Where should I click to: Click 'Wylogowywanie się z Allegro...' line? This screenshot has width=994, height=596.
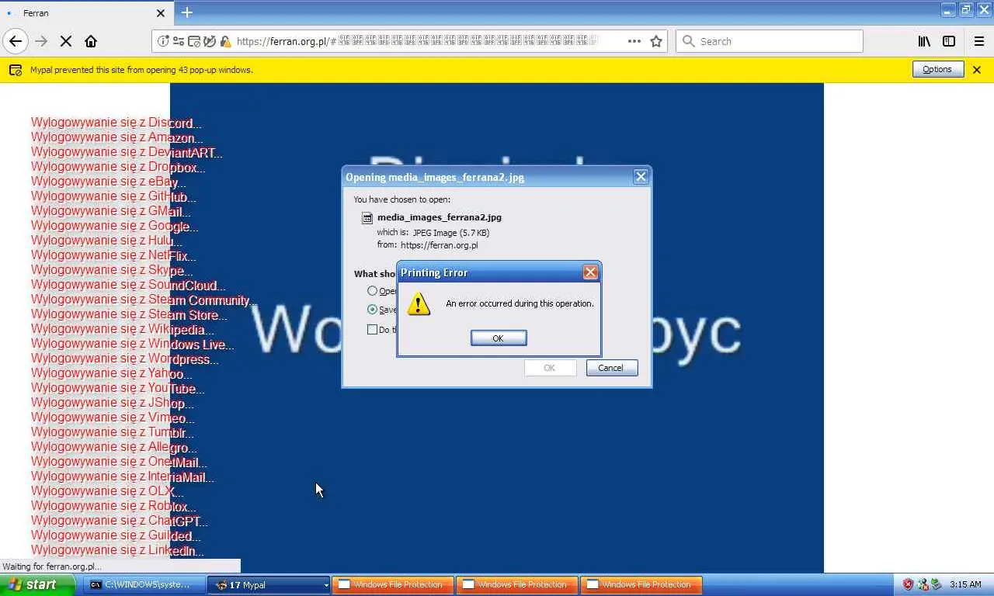coord(114,448)
